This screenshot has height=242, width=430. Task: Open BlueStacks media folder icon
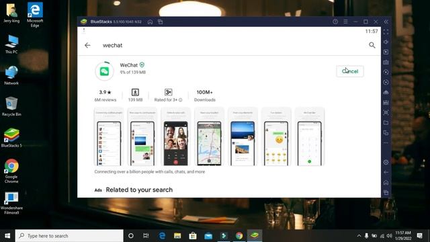click(x=386, y=122)
